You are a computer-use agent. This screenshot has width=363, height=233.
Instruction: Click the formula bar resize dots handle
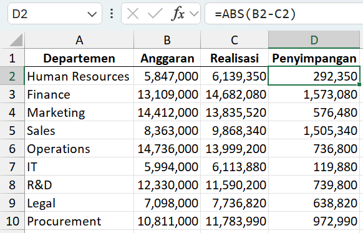point(112,14)
